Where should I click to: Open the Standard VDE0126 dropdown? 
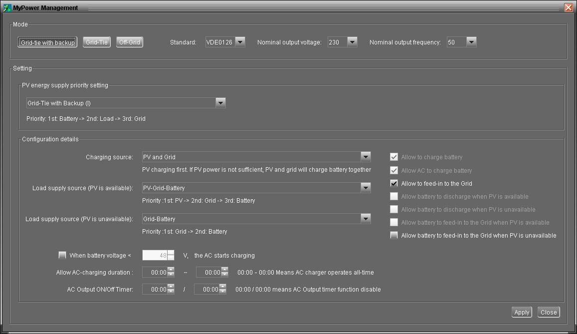(240, 42)
